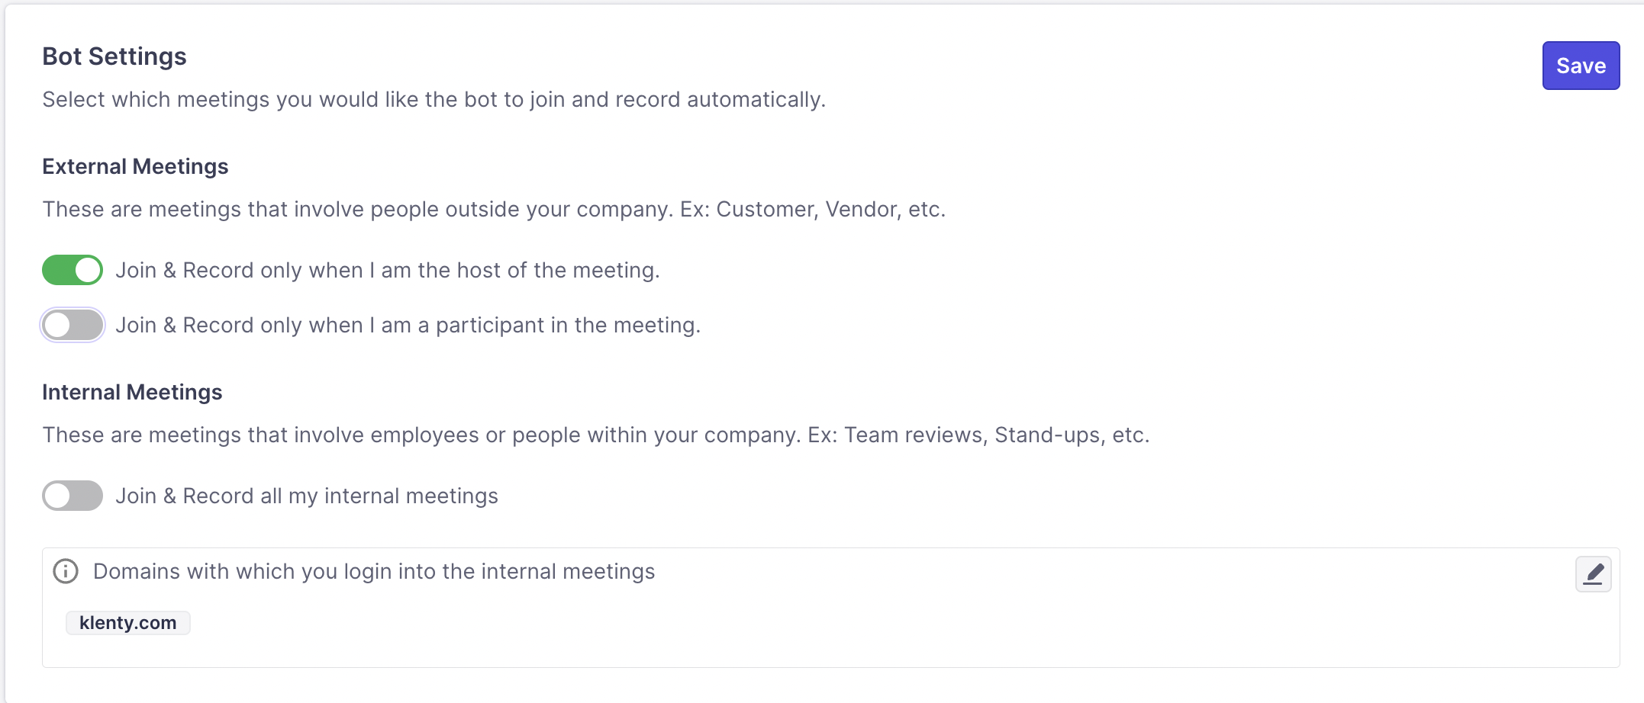Screen dimensions: 1644x703
Task: Click the Internal Meetings section heading
Action: click(132, 392)
